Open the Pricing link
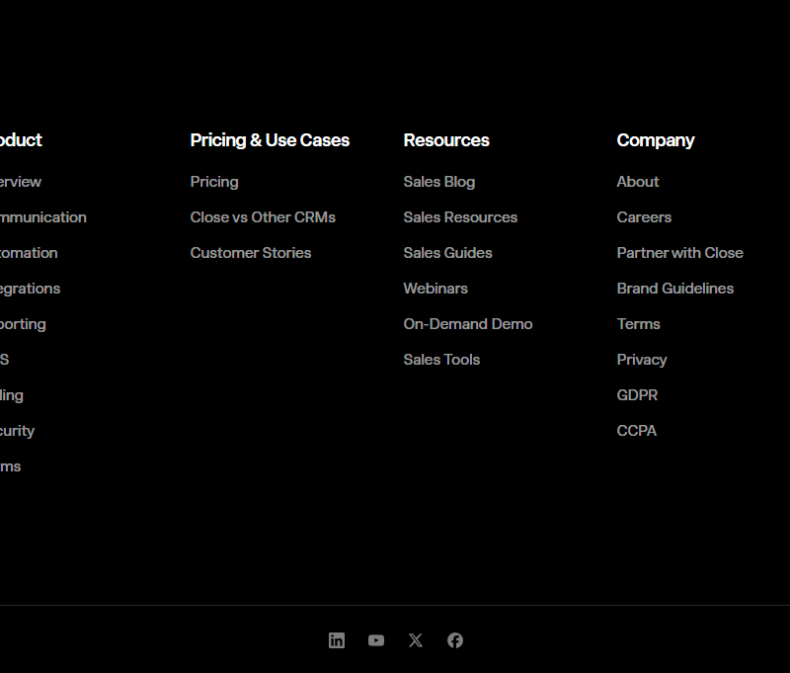This screenshot has height=673, width=790. tap(214, 182)
